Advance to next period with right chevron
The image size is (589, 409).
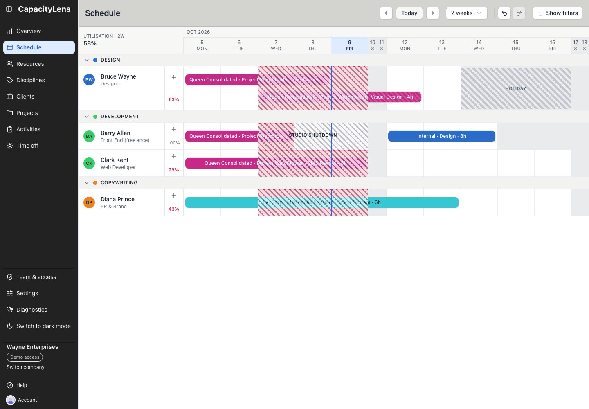(x=433, y=13)
